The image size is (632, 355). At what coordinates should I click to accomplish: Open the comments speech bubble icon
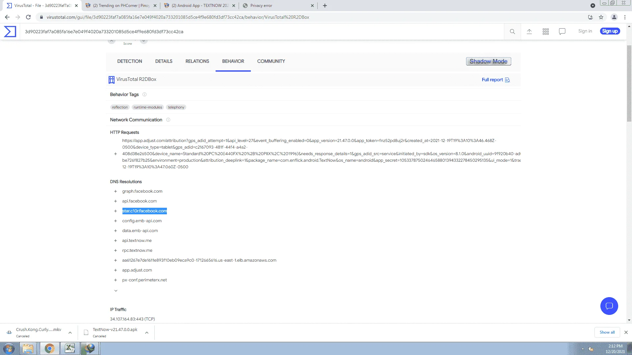coord(562,32)
